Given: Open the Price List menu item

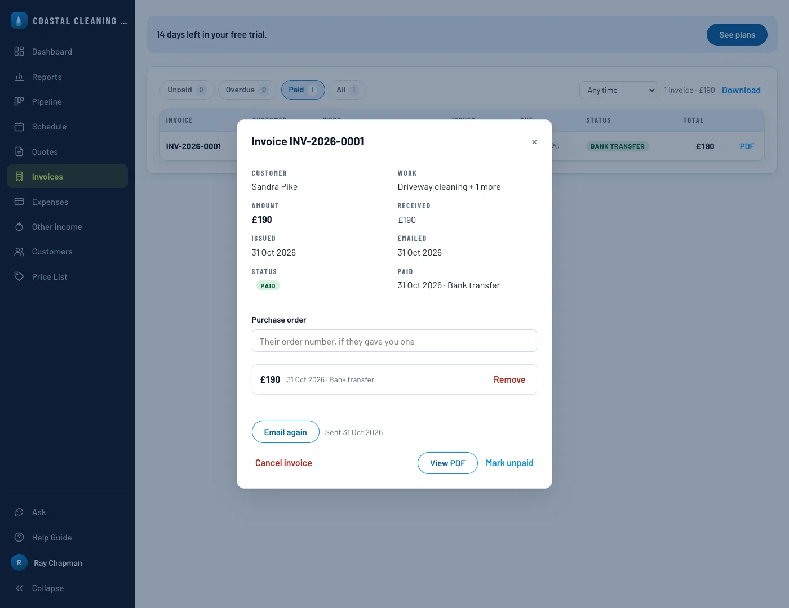Looking at the screenshot, I should pyautogui.click(x=68, y=277).
